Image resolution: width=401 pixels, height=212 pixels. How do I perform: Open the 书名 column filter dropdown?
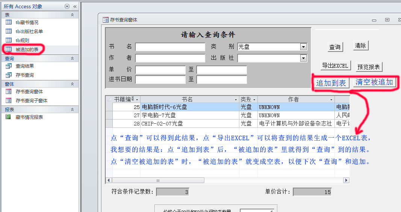[x=236, y=100]
